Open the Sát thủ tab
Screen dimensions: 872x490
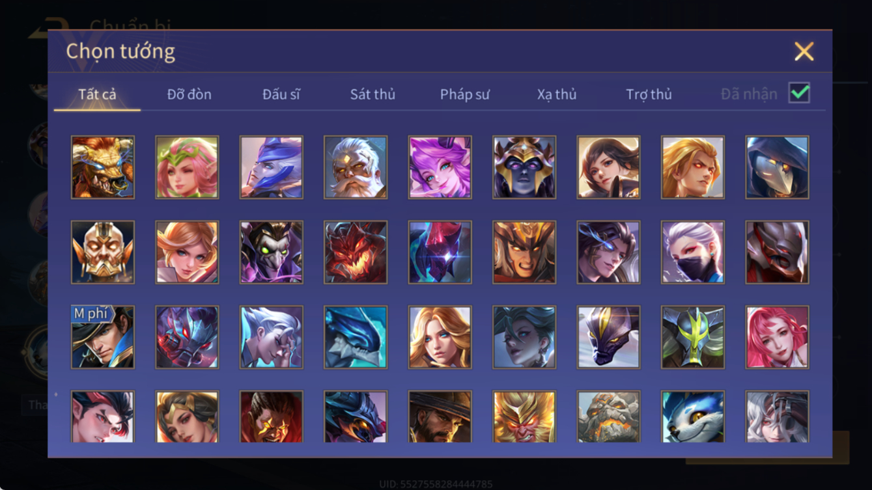point(373,94)
